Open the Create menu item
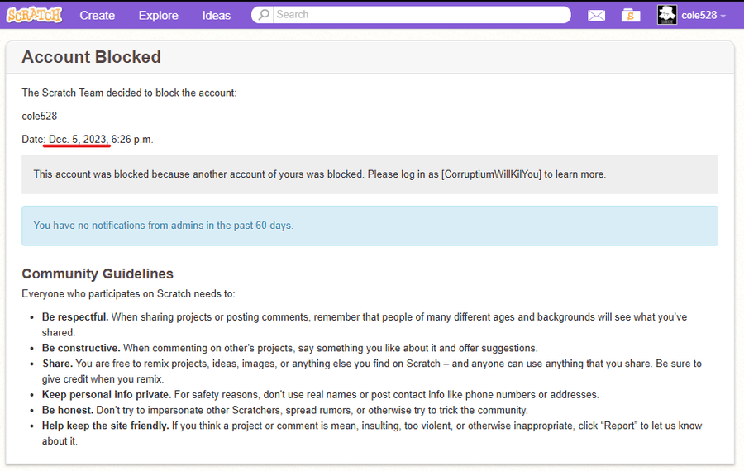Viewport: 744px width, 471px height. tap(97, 15)
